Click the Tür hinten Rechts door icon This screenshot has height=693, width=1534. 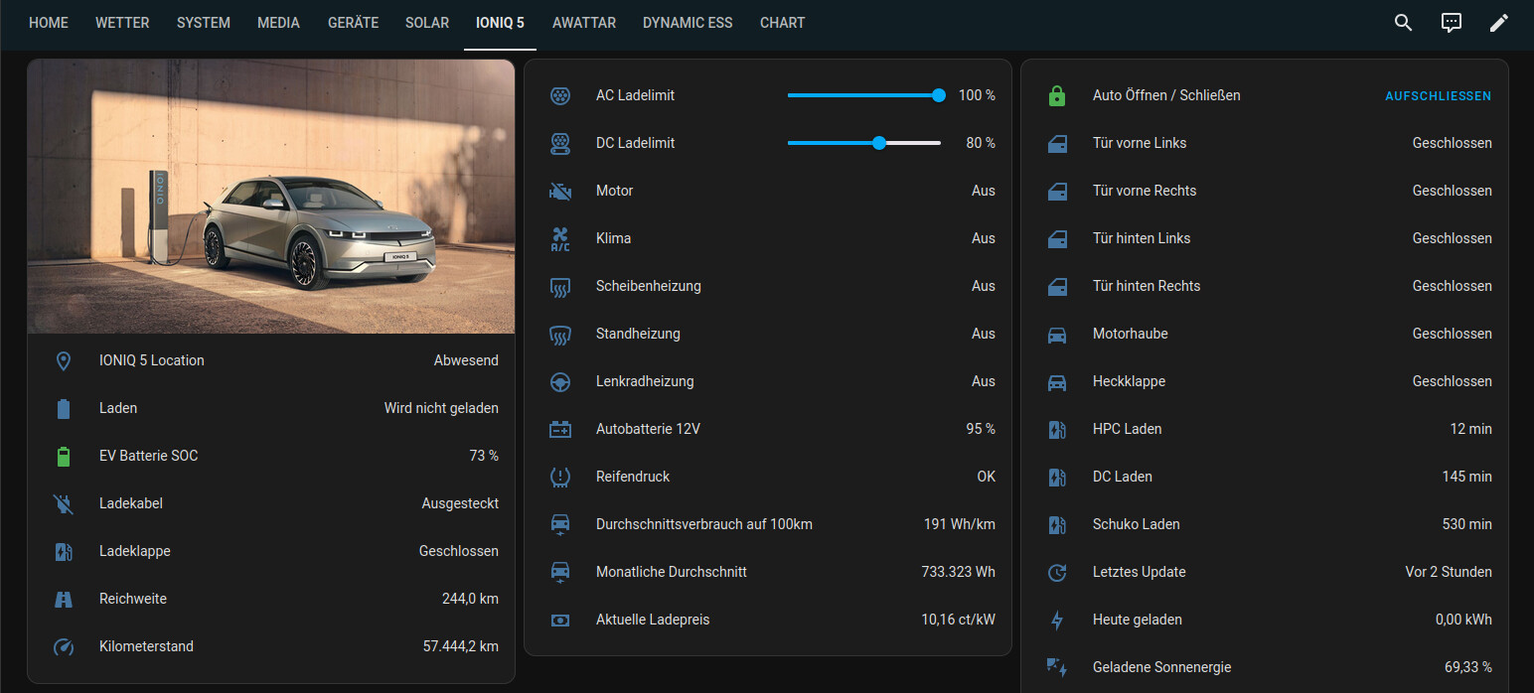click(x=1057, y=287)
